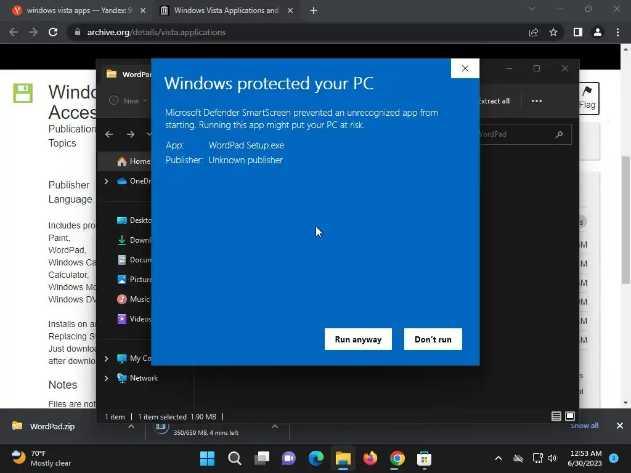Click Extract all in File Explorer
This screenshot has width=631, height=473.
[494, 101]
